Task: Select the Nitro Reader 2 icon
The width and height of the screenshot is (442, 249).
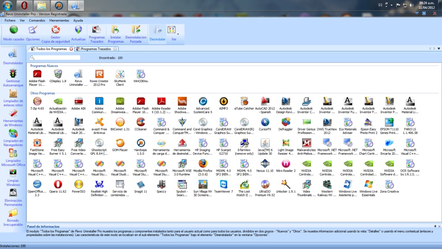Action: [286, 166]
